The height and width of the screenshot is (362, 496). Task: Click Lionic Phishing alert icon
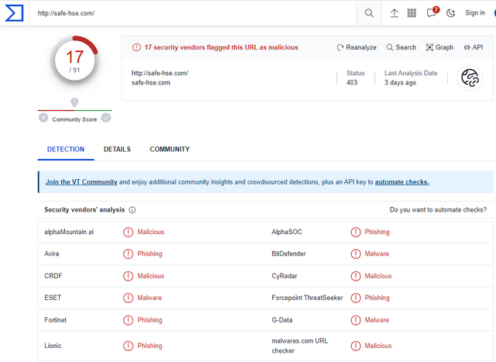tap(128, 346)
